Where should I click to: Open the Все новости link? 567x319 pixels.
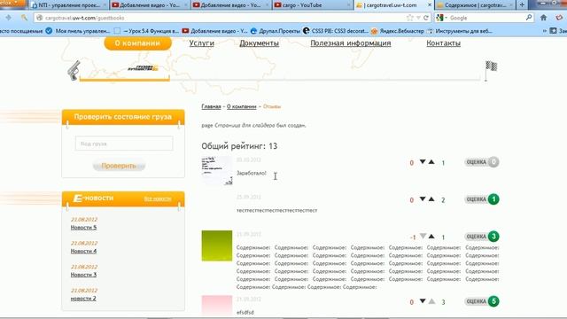pyautogui.click(x=158, y=198)
